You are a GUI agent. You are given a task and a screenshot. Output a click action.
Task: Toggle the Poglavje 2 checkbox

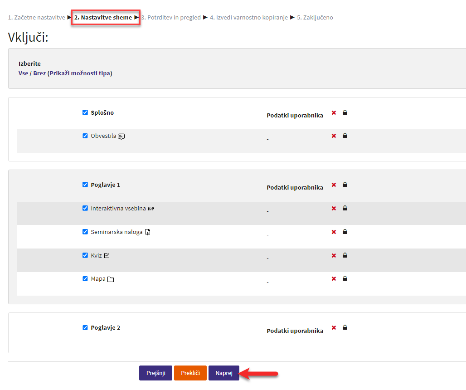85,327
